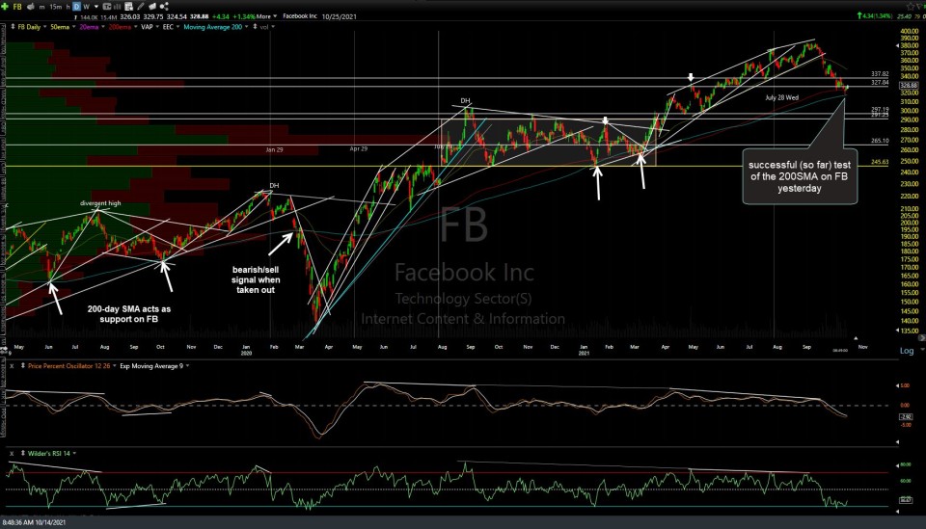926x529 pixels.
Task: Click the 10/25/2021 date label
Action: pos(339,16)
